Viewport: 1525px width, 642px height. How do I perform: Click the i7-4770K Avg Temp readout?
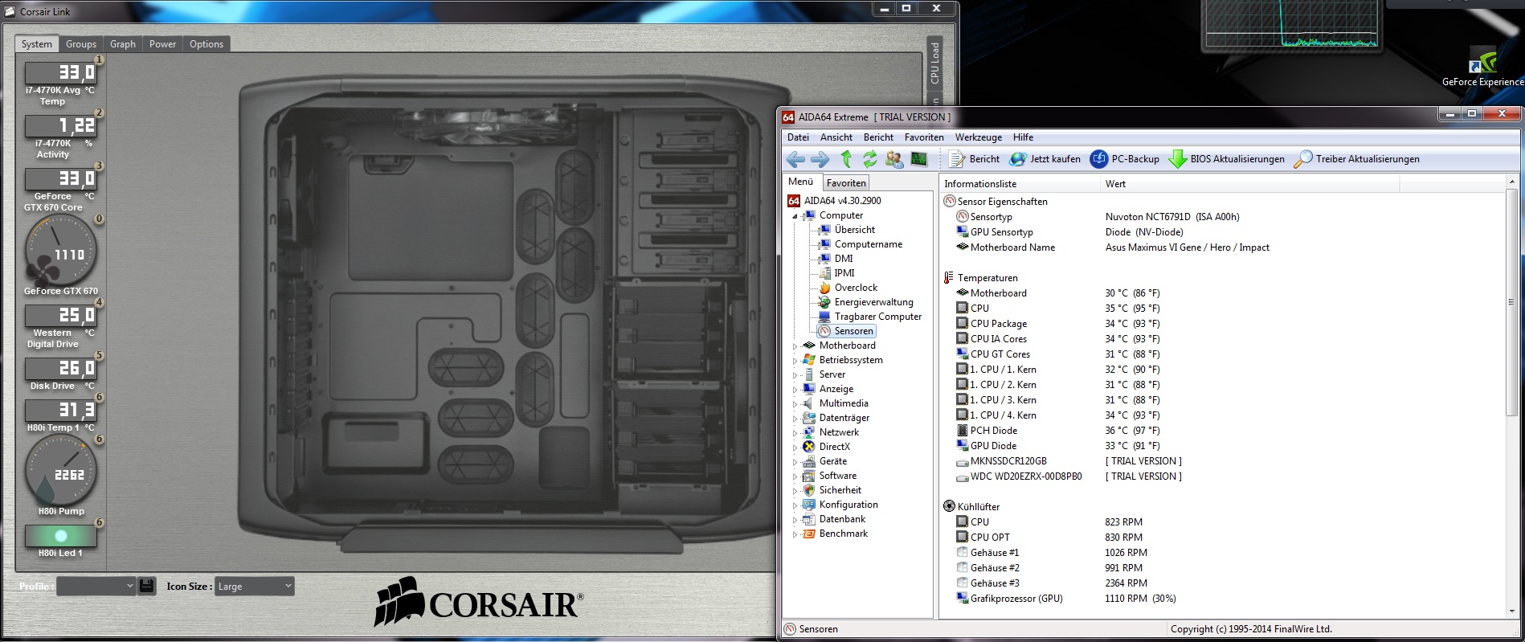pyautogui.click(x=61, y=72)
